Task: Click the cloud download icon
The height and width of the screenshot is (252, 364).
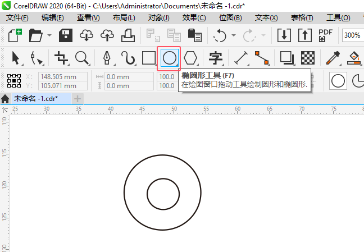Action: (87, 35)
